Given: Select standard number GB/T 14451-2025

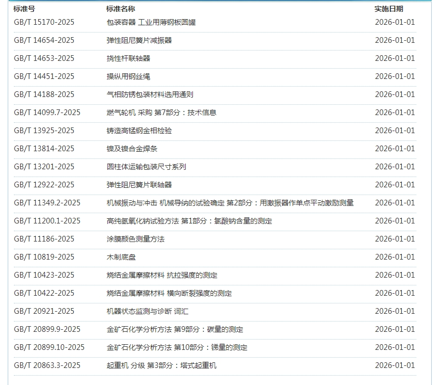Looking at the screenshot, I should (44, 76).
